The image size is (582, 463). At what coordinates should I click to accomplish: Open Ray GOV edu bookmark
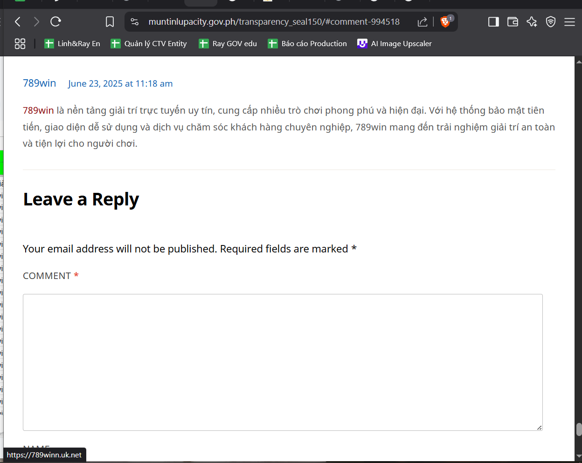pos(228,44)
